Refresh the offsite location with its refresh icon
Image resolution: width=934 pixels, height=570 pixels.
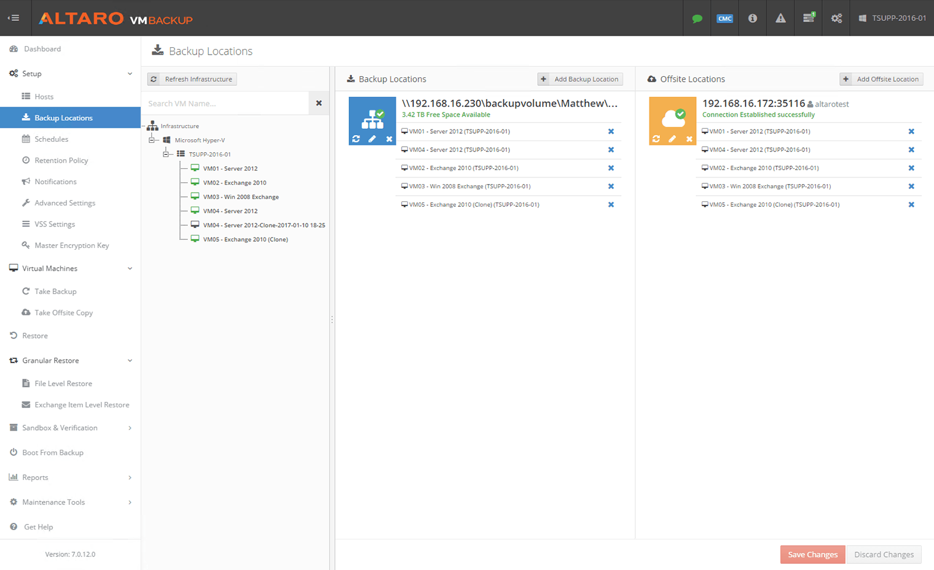(656, 139)
